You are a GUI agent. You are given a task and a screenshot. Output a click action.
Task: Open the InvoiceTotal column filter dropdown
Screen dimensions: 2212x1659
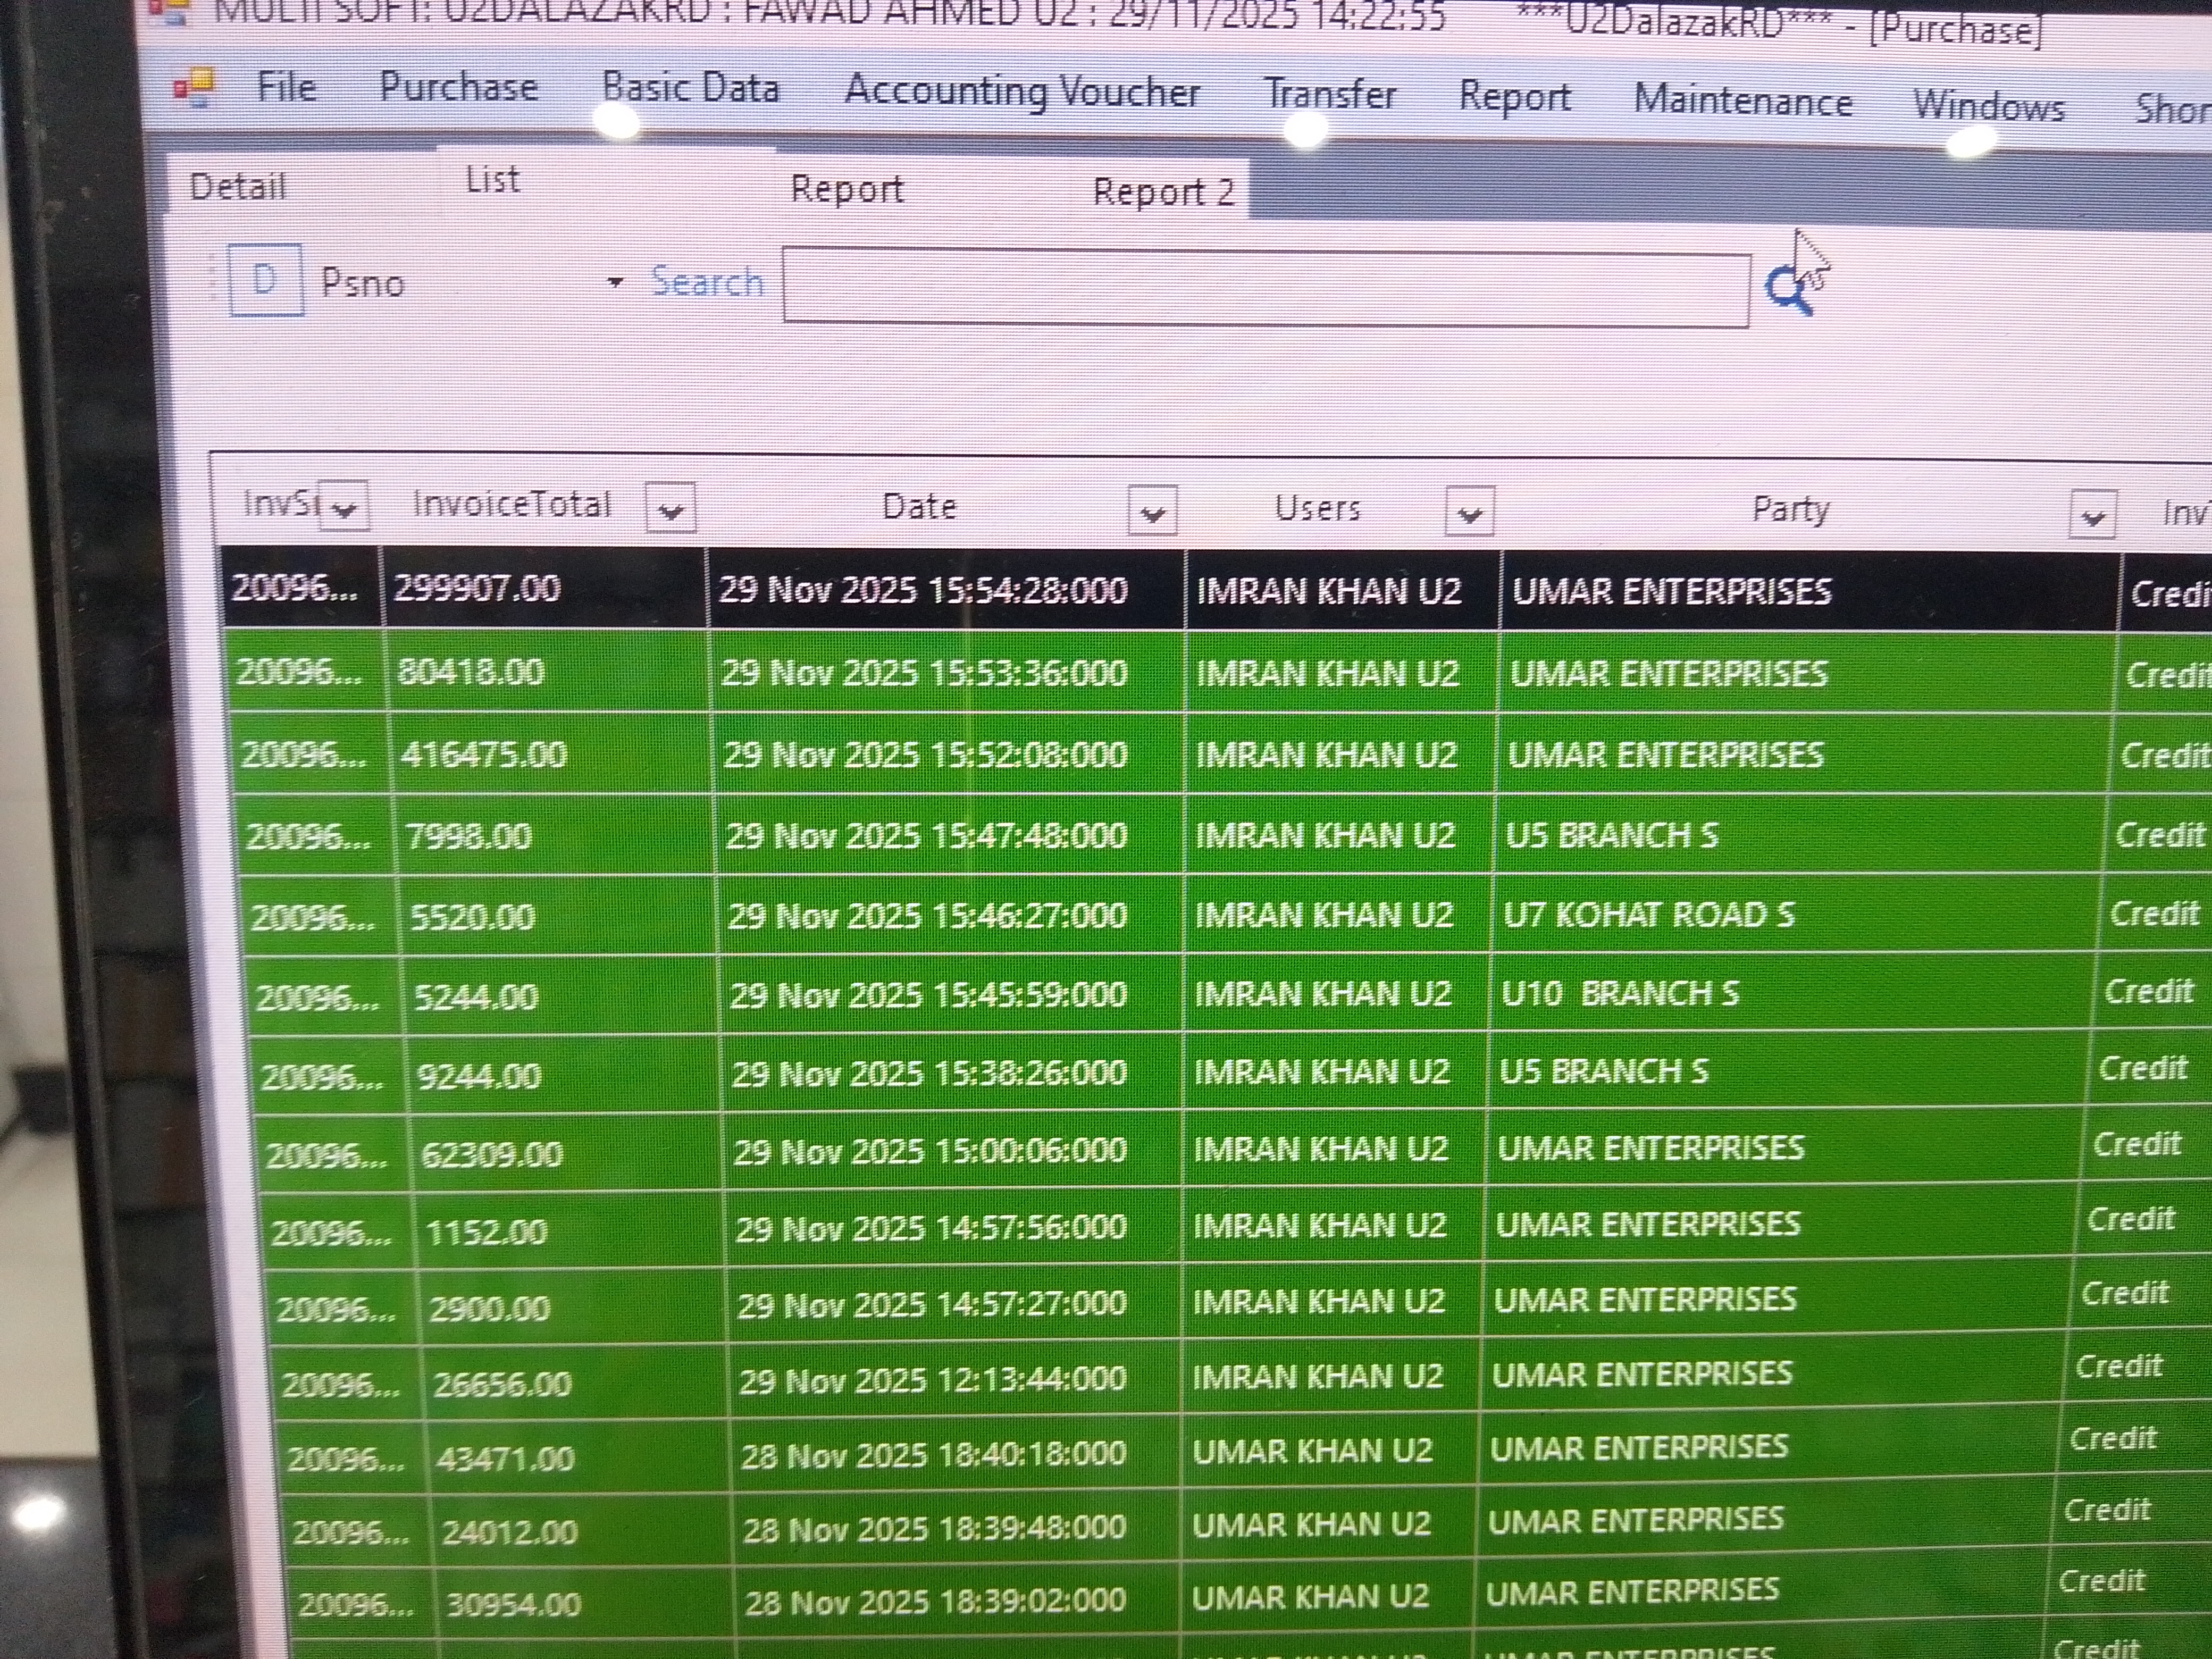point(671,509)
